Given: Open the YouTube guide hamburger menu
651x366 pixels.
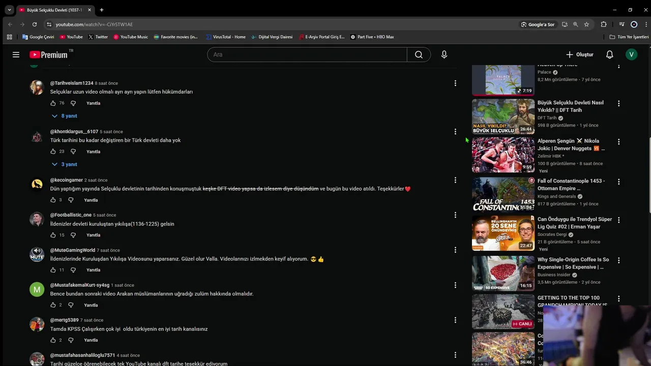Looking at the screenshot, I should pos(16,54).
